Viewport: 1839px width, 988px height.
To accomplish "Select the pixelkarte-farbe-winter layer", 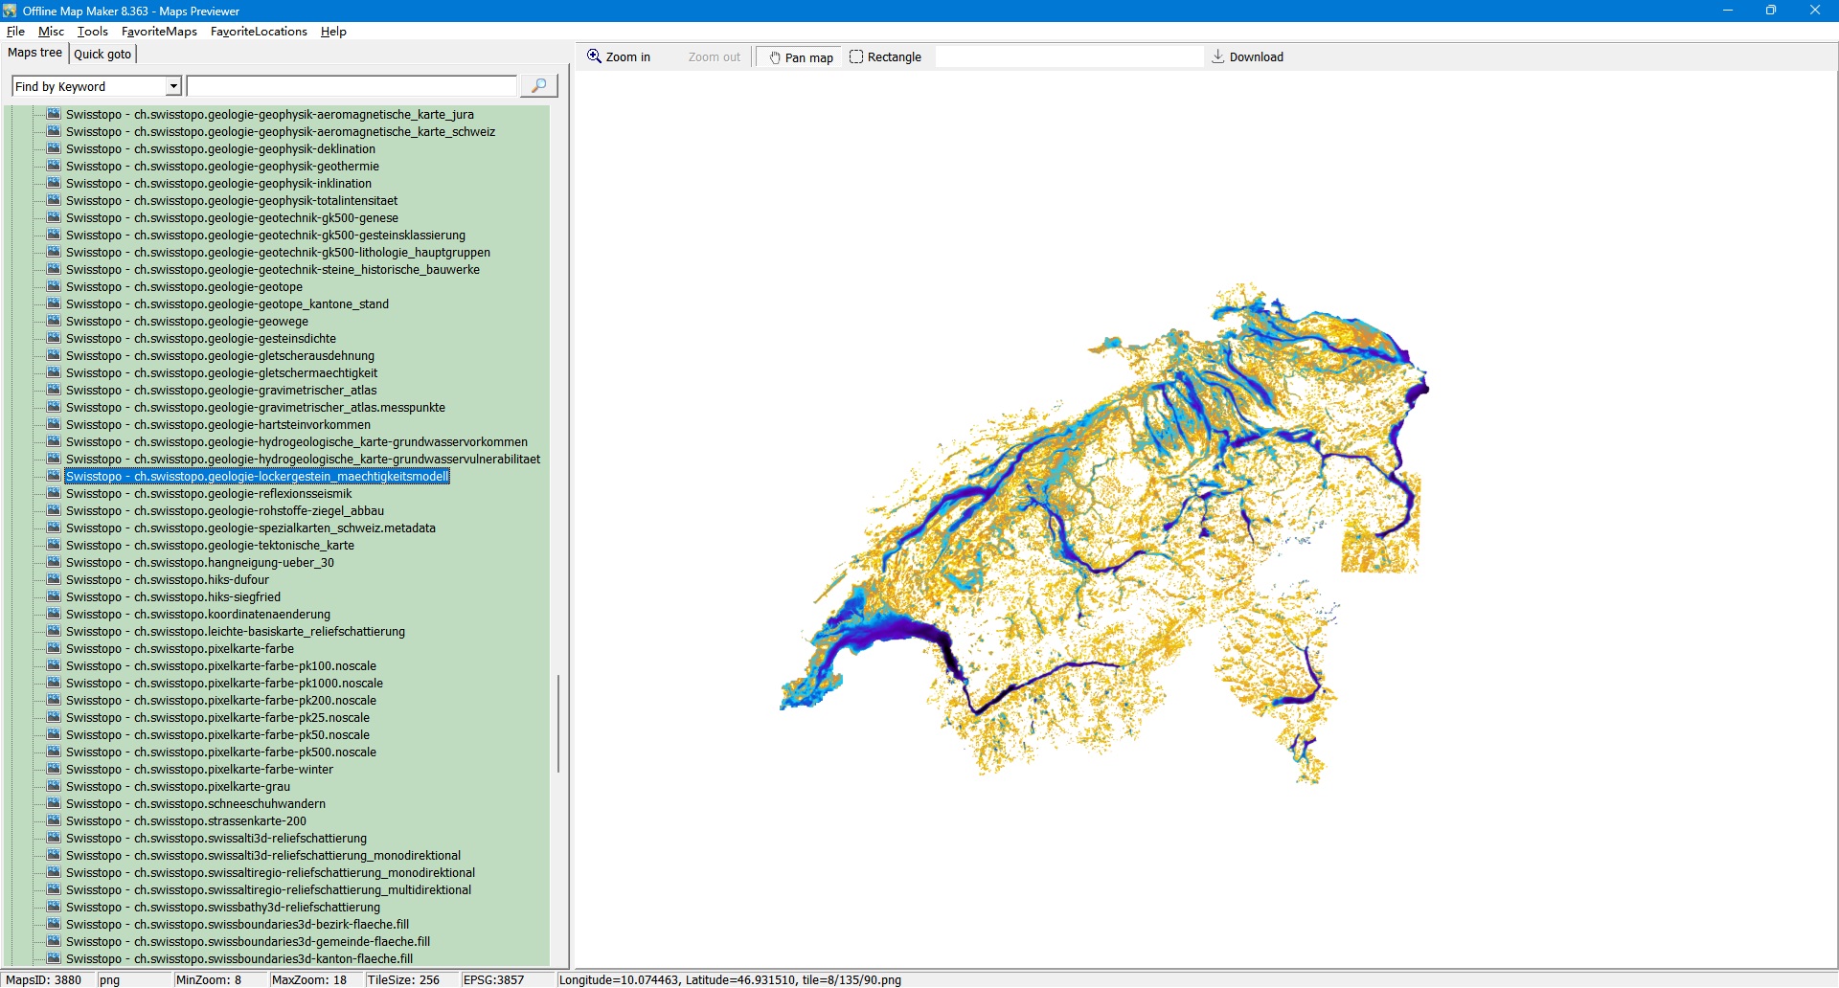I will 199,770.
